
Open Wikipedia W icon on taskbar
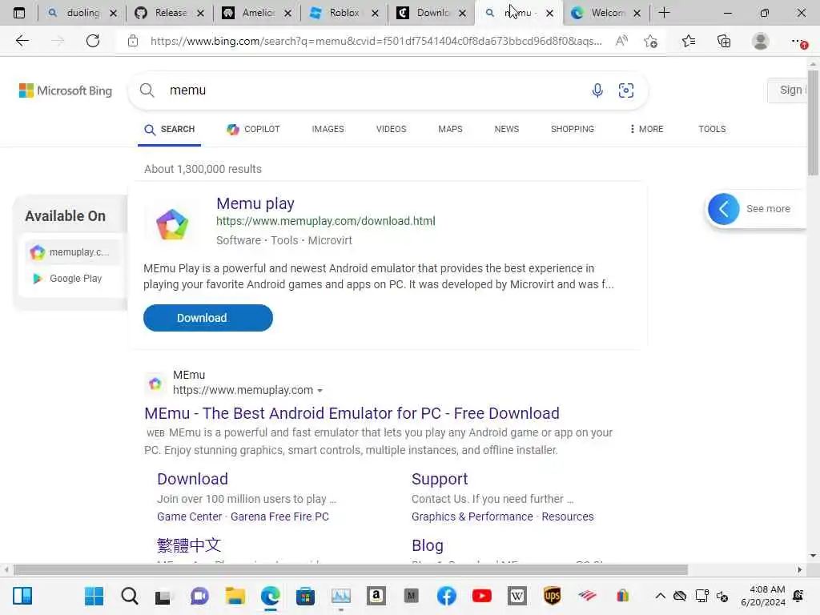coord(517,596)
